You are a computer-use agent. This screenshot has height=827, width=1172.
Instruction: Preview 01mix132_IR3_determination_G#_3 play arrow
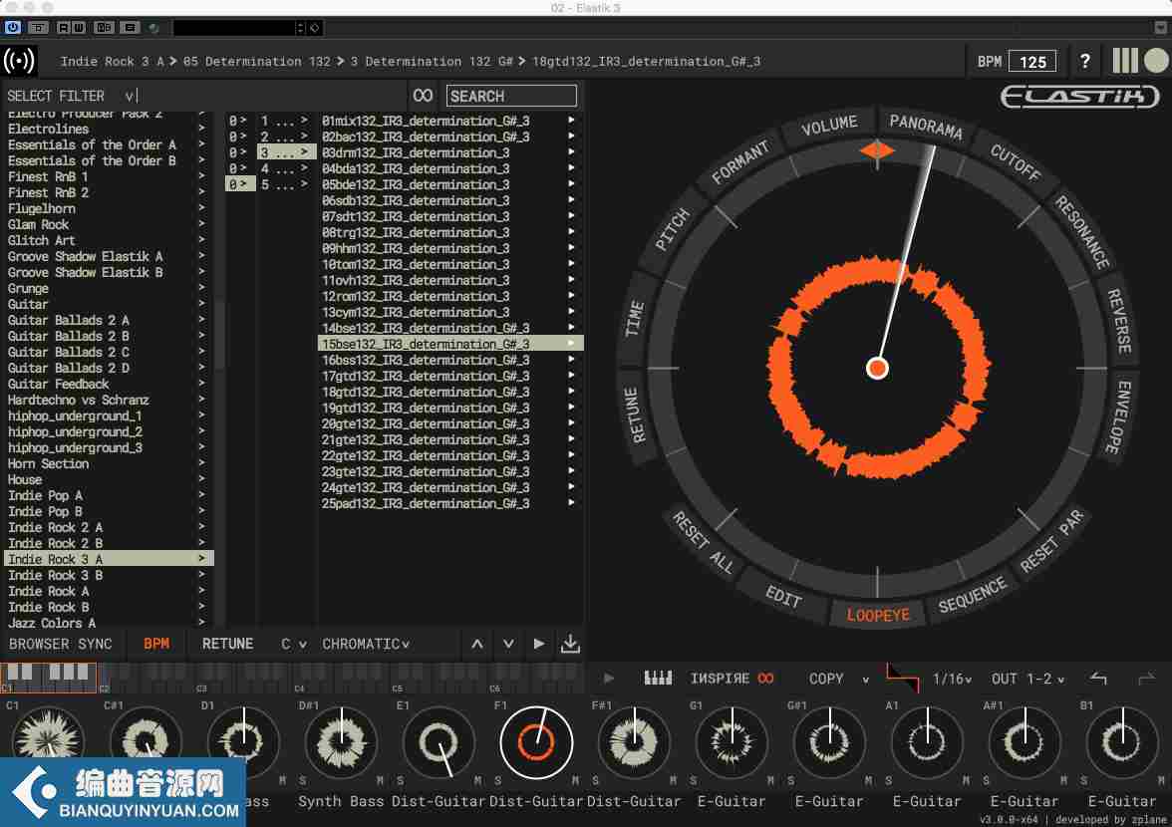pyautogui.click(x=571, y=121)
